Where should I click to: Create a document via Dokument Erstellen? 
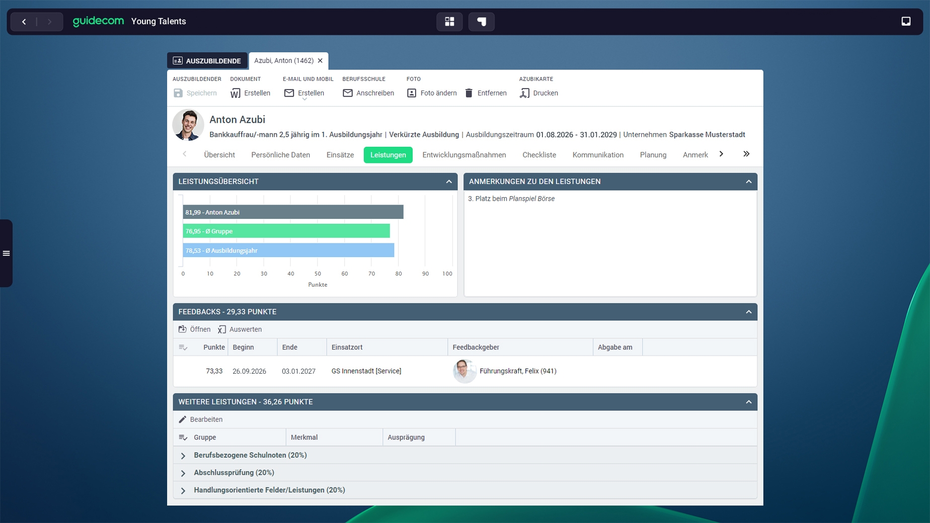[x=251, y=93]
